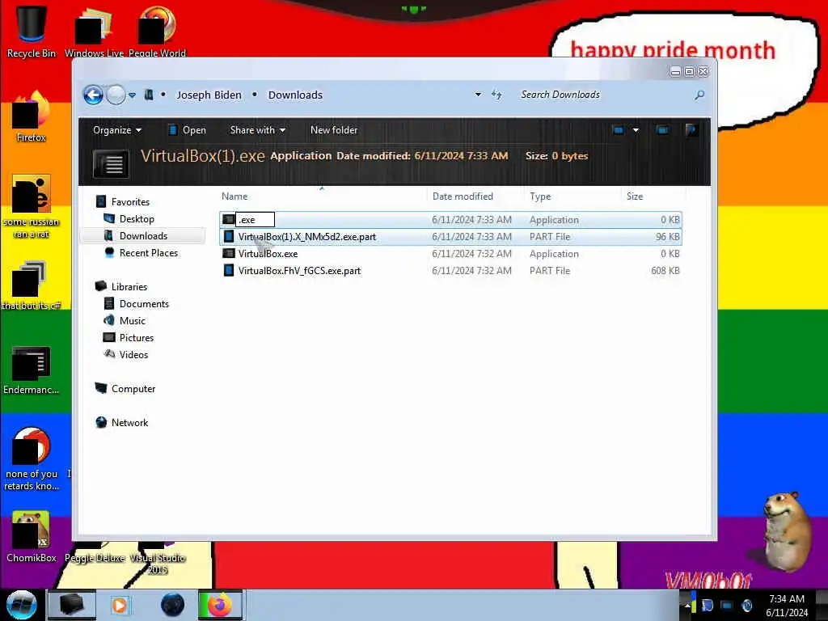
Task: Select the VirtualBox.exe file
Action: tap(450, 253)
